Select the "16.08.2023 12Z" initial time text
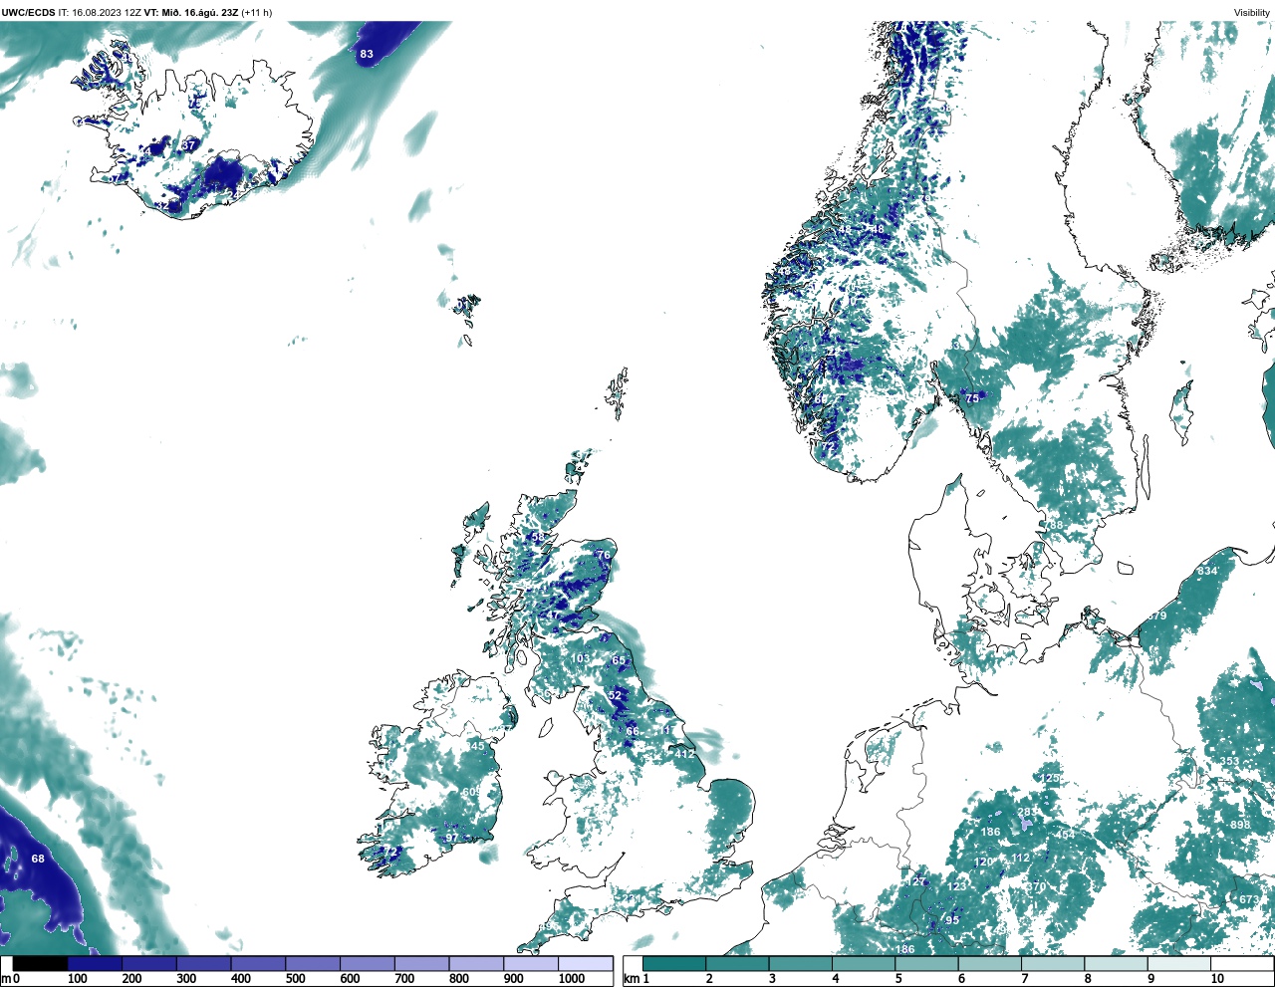 [x=107, y=13]
